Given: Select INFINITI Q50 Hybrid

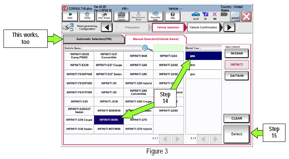Looking at the screenshot, I should coord(138,83).
